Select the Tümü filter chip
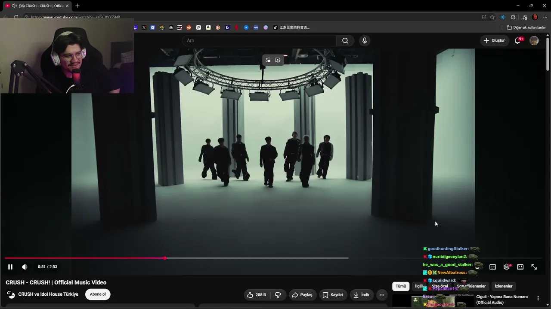The height and width of the screenshot is (309, 551). (x=401, y=286)
